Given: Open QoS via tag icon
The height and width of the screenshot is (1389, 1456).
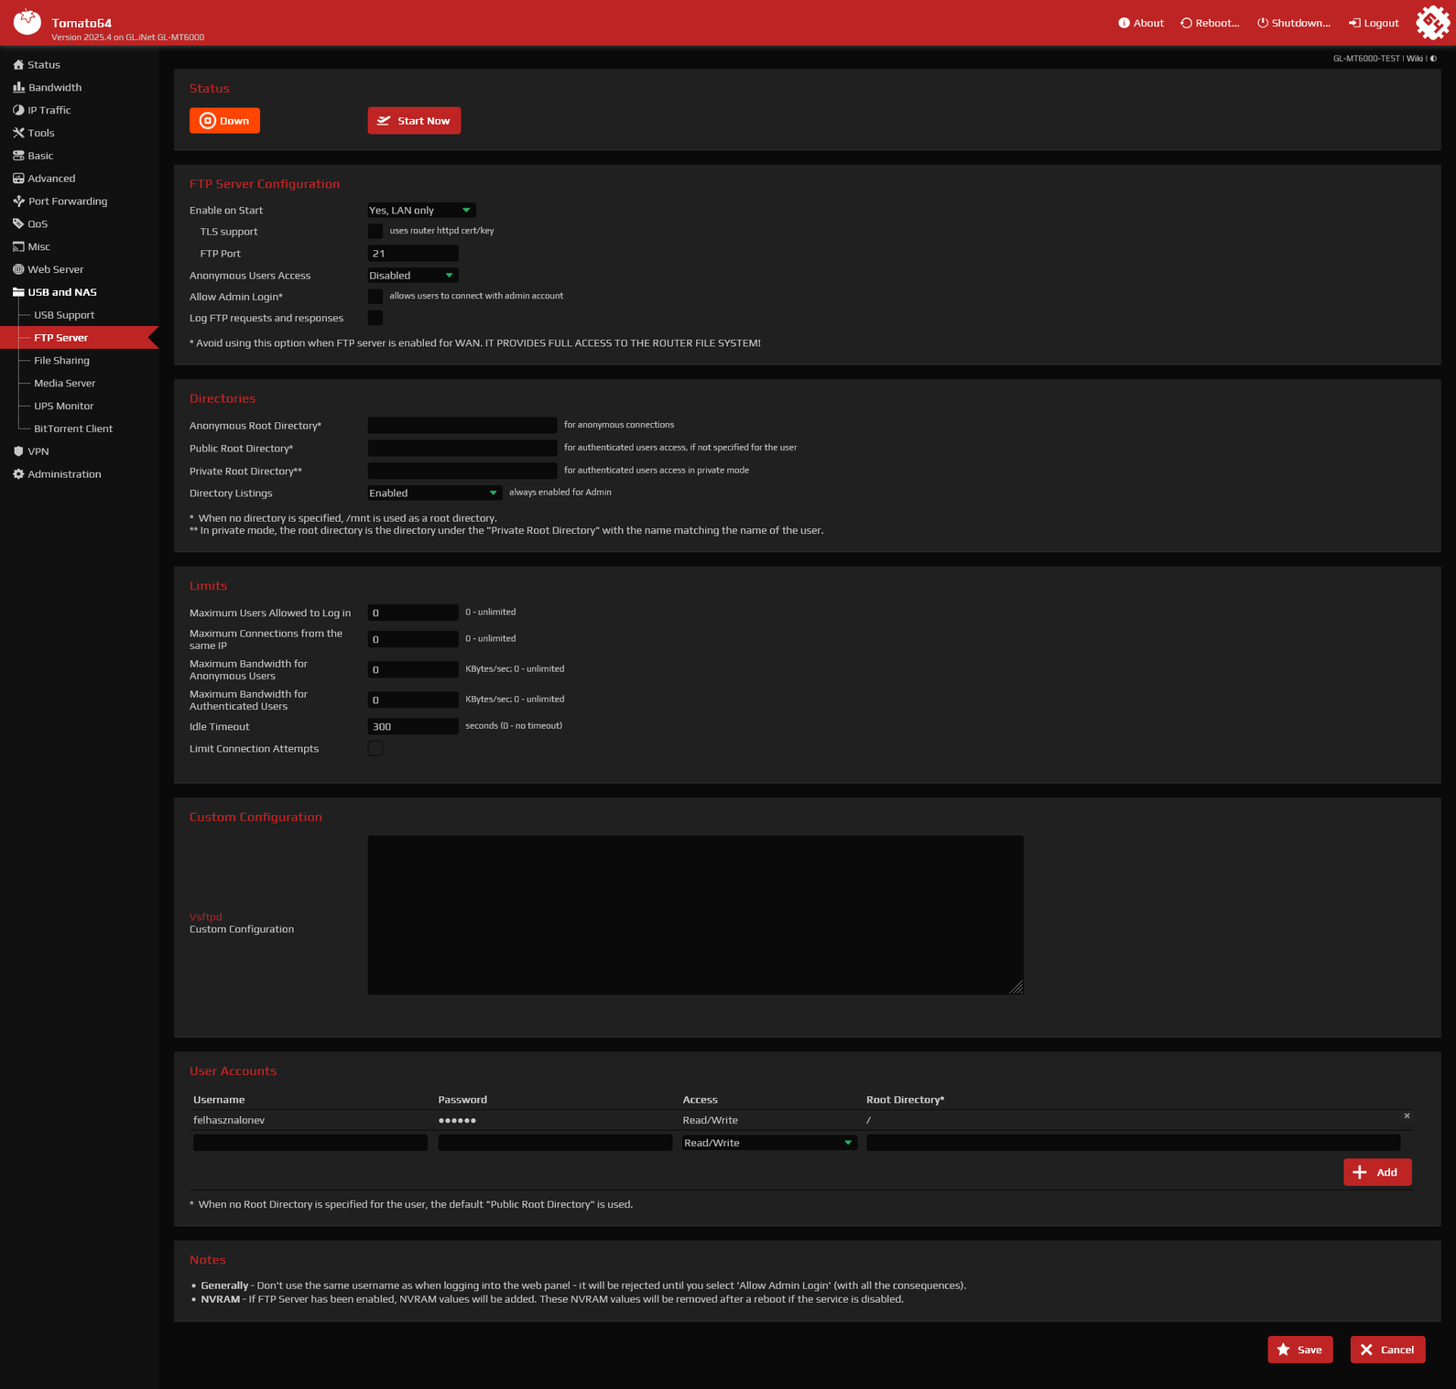Looking at the screenshot, I should click(18, 224).
